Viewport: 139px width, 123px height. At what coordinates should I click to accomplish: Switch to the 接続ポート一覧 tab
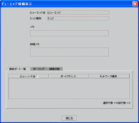tap(18, 69)
